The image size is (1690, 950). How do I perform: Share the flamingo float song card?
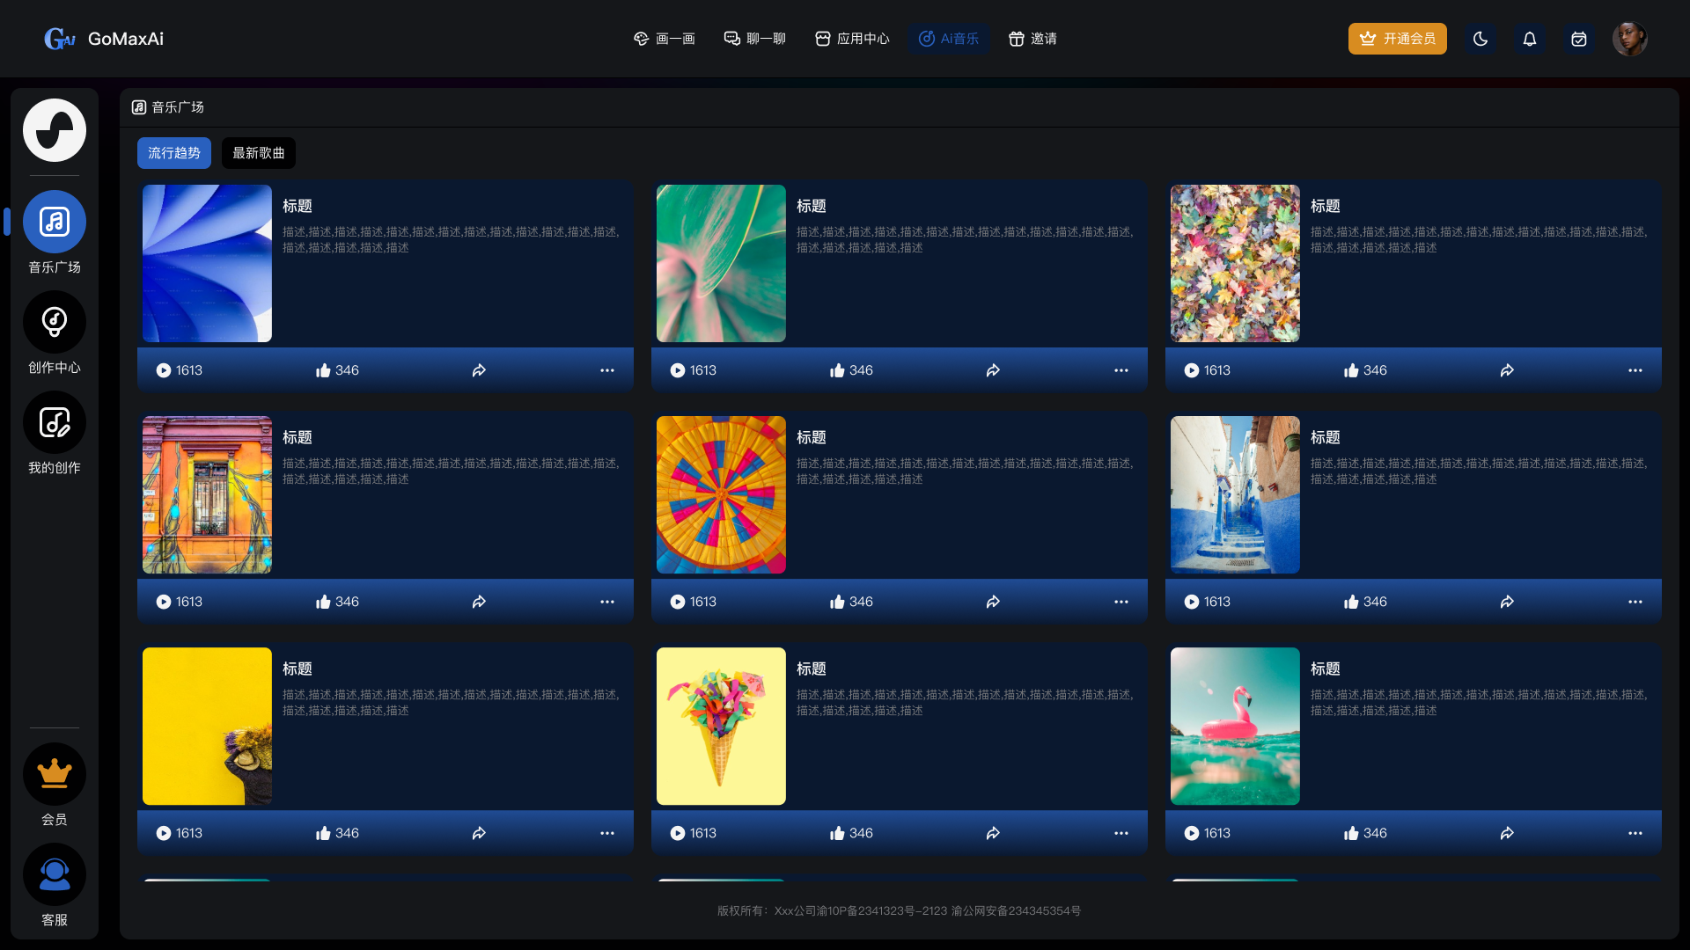(1507, 833)
